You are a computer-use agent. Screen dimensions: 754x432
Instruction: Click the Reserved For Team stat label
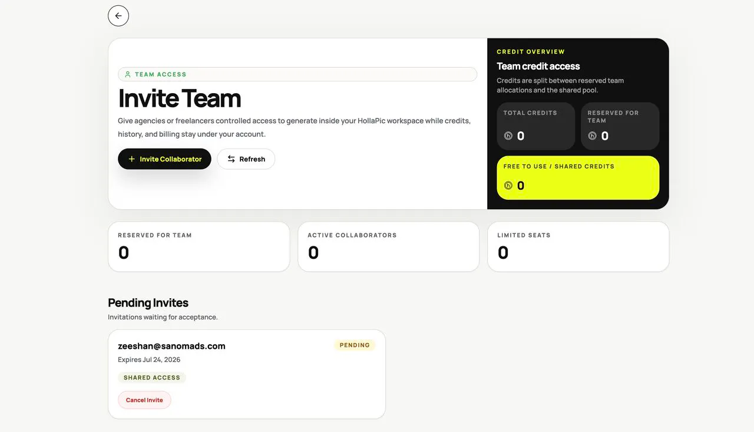click(x=155, y=235)
